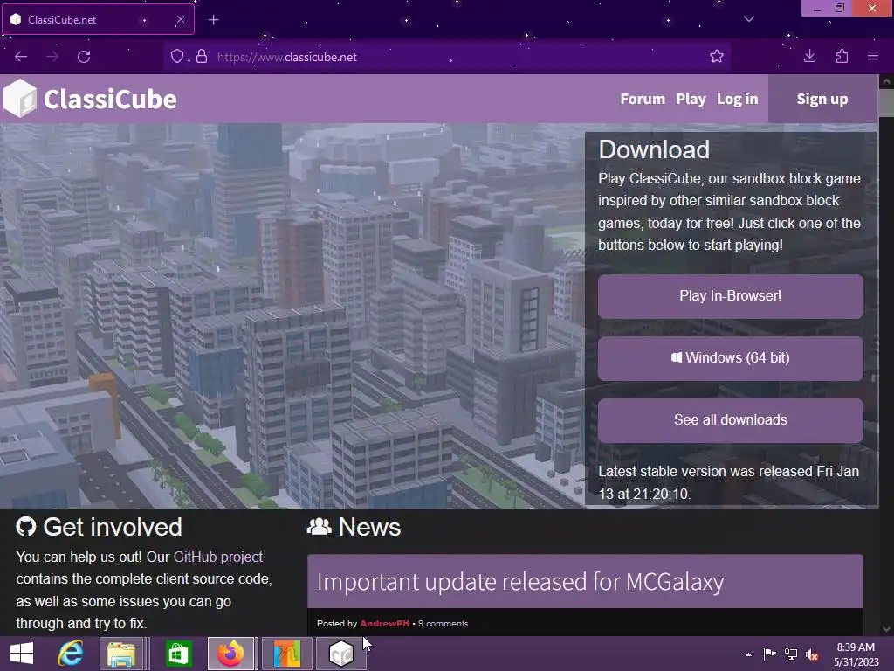Open the MCGalaxy update news headline
The image size is (894, 671).
pos(520,581)
